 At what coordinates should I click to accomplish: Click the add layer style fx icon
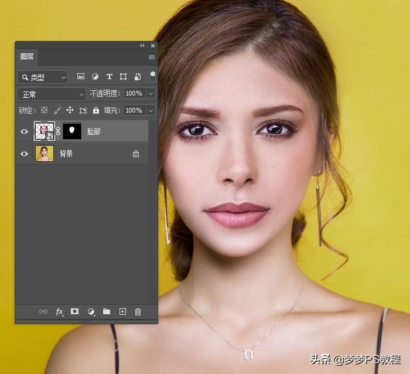59,312
